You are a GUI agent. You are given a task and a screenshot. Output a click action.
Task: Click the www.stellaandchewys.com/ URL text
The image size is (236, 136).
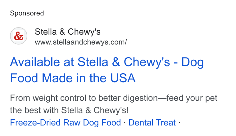point(81,42)
